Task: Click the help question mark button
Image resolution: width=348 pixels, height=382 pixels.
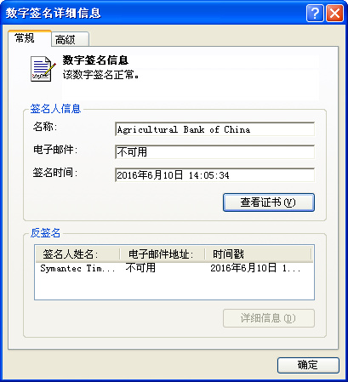Action: [315, 13]
